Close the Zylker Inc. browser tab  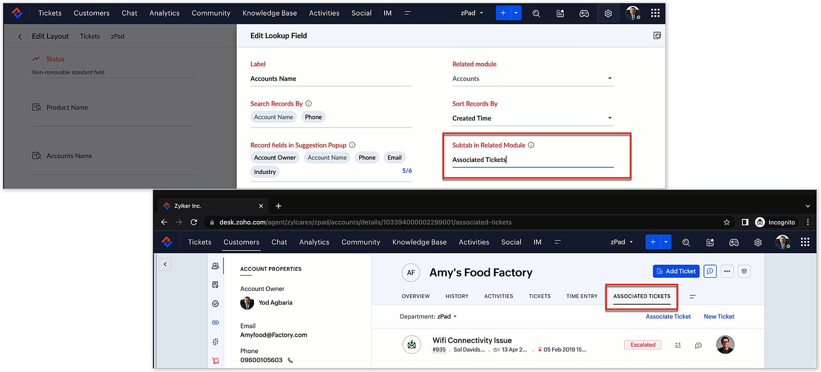pos(261,206)
